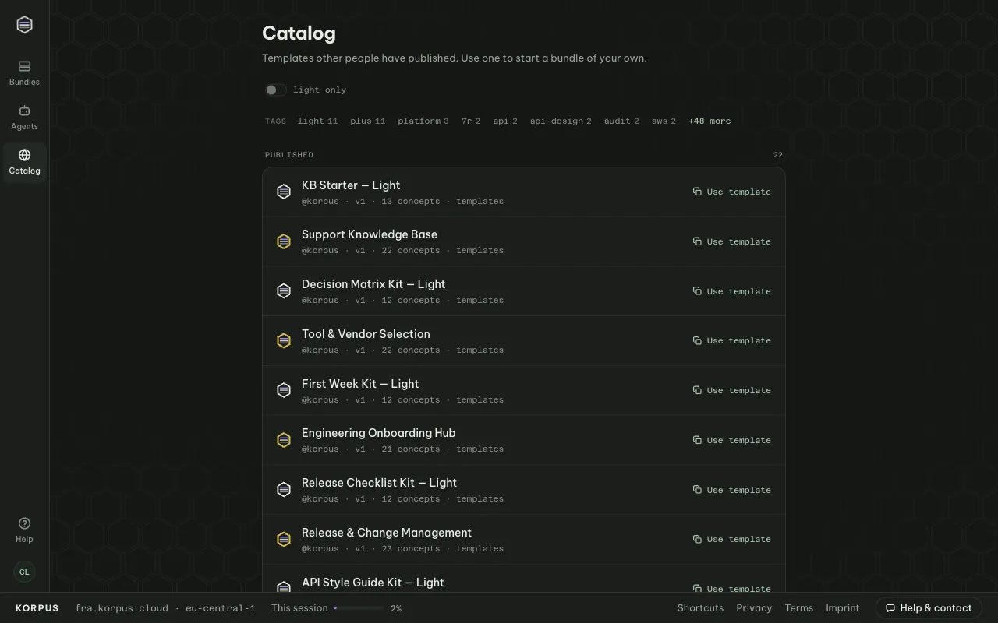Expand the +48 more tags list
This screenshot has width=998, height=623.
(x=710, y=121)
